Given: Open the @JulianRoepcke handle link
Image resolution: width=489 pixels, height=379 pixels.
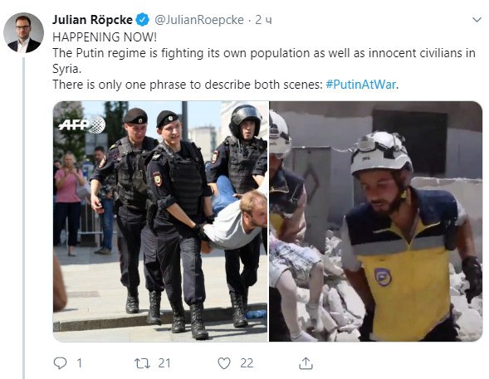Looking at the screenshot, I should [199, 20].
